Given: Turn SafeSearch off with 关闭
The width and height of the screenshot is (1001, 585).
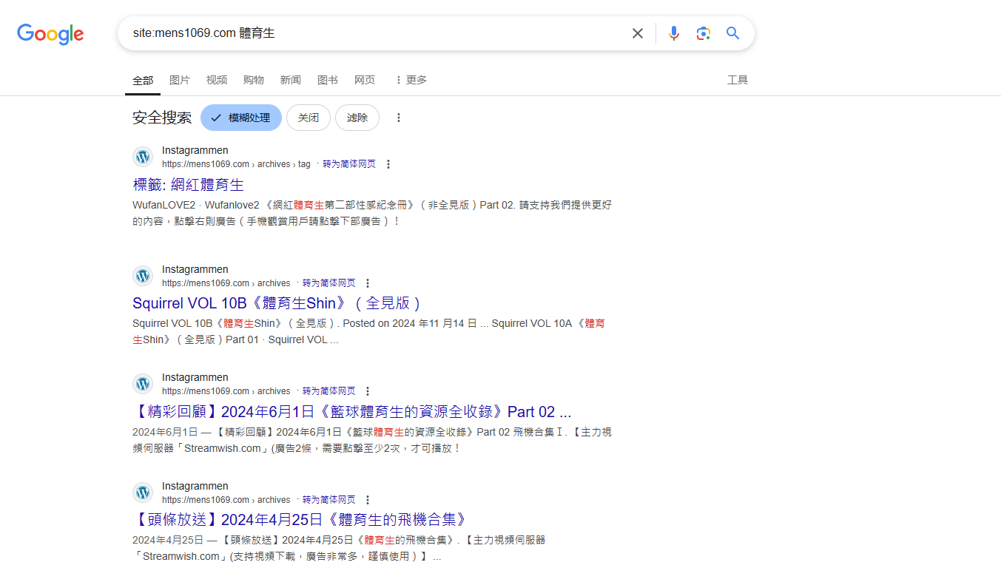Looking at the screenshot, I should point(309,118).
